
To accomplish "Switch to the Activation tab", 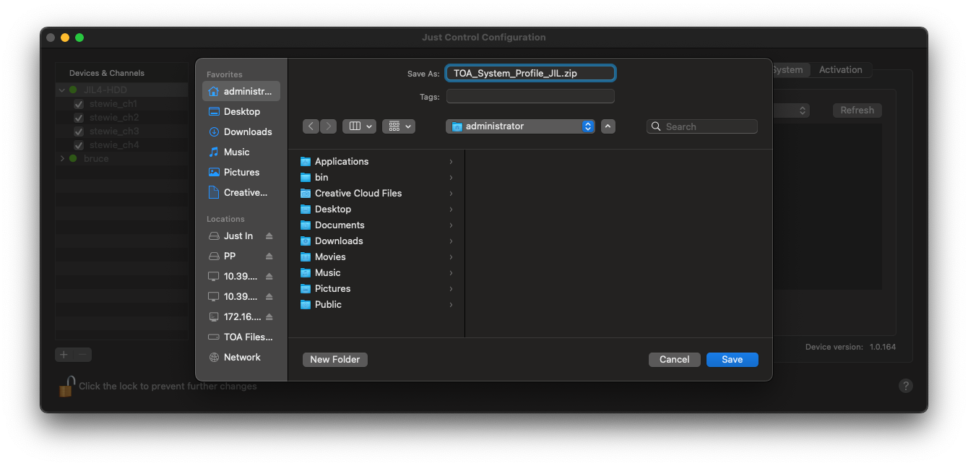I will [840, 70].
